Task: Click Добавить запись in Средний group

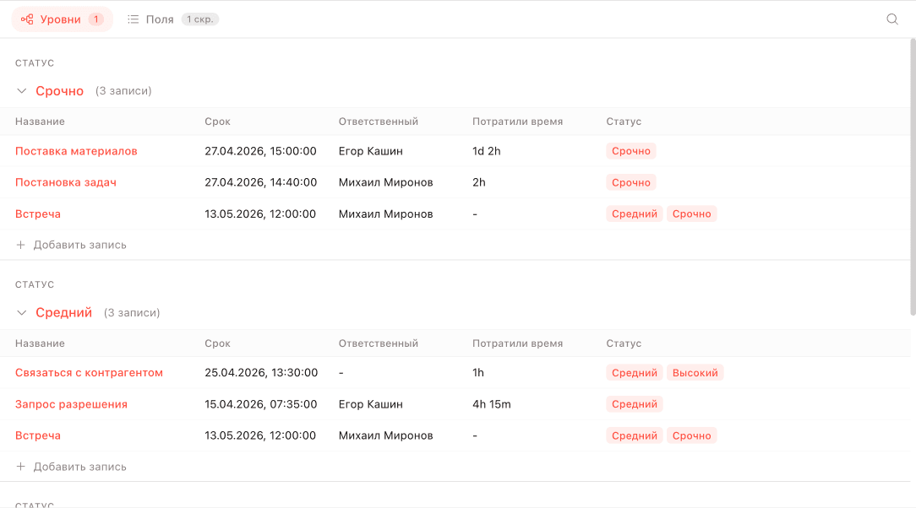Action: tap(79, 467)
